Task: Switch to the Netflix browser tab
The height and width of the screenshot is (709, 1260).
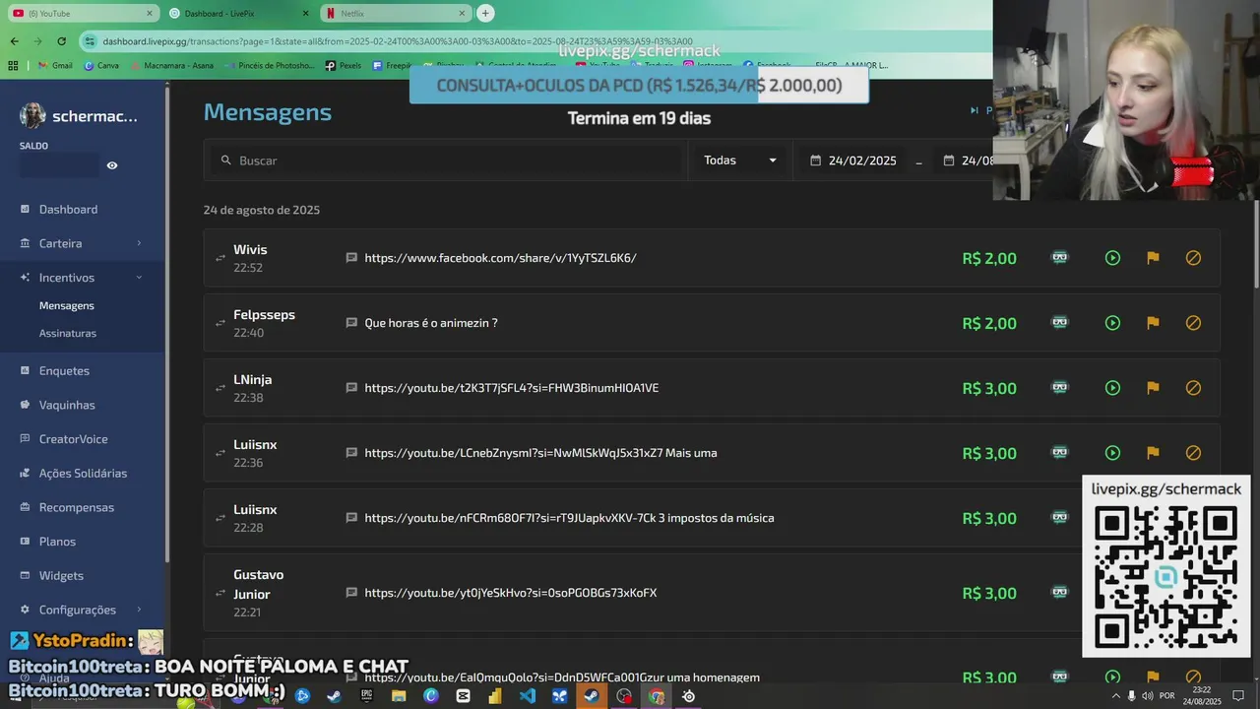Action: (x=396, y=13)
